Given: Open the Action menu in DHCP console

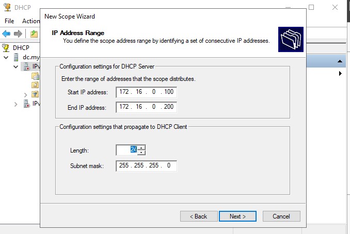Looking at the screenshot, I should point(31,21).
